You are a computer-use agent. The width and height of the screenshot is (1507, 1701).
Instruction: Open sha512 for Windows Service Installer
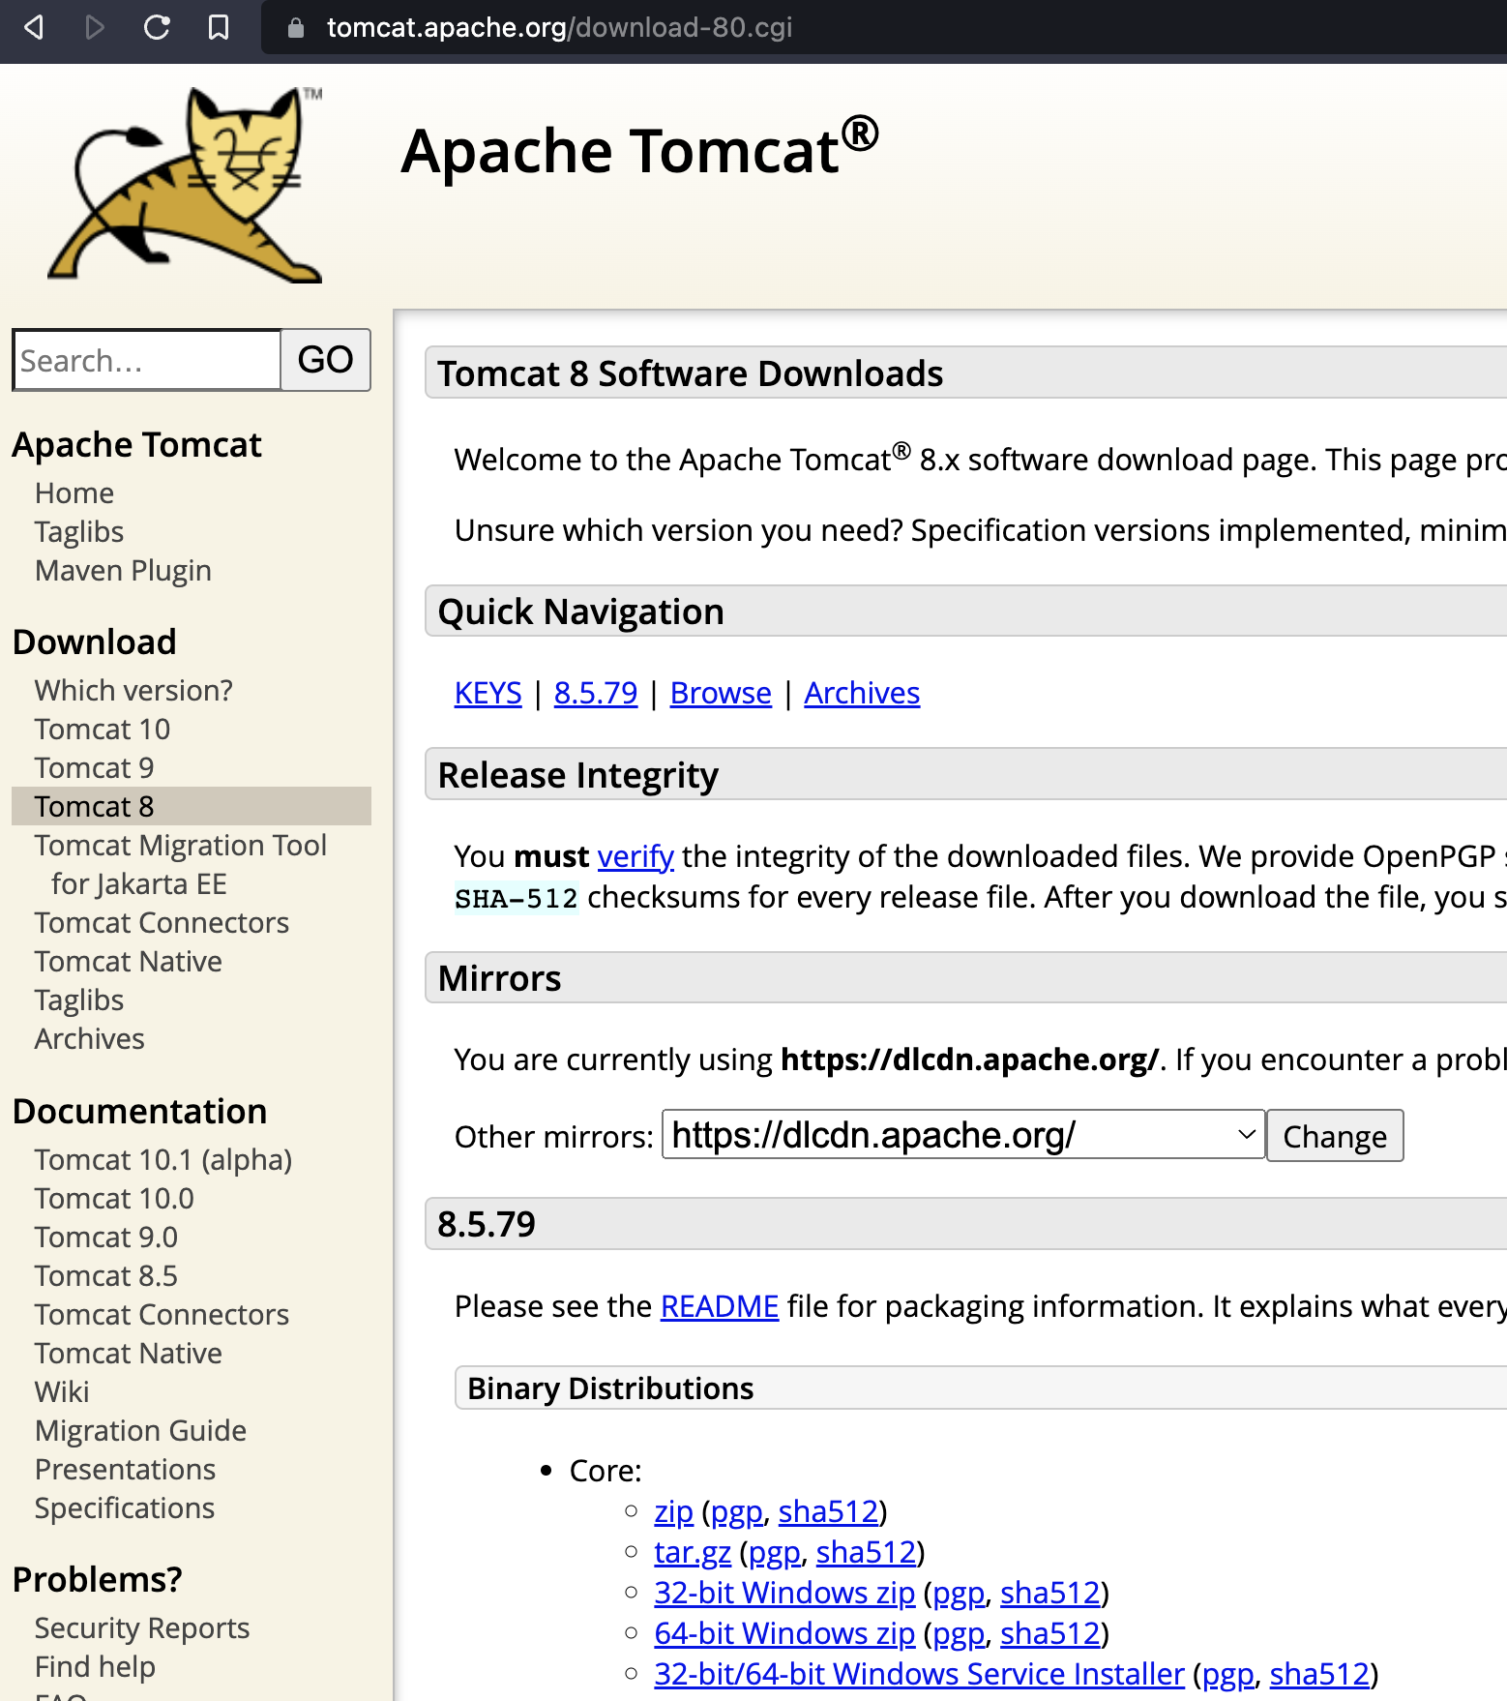(x=1319, y=1674)
